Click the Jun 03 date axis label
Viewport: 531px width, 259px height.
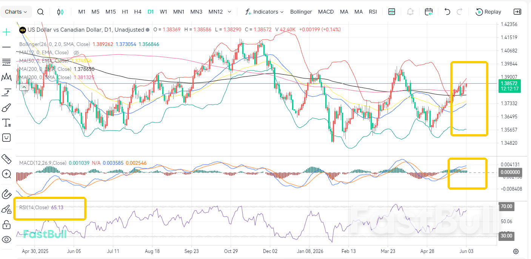coord(466,251)
